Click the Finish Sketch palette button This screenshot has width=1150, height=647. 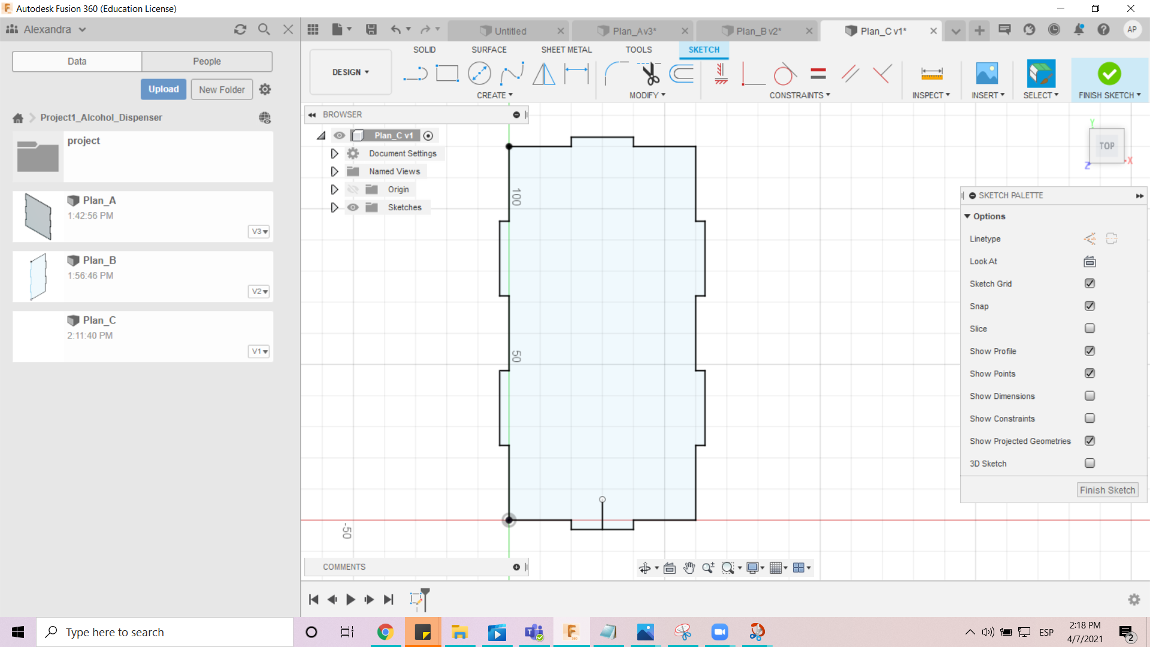1107,490
